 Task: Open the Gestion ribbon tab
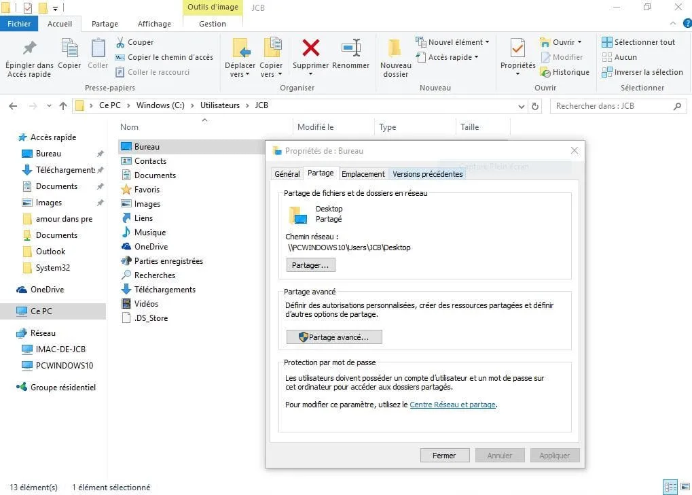213,24
